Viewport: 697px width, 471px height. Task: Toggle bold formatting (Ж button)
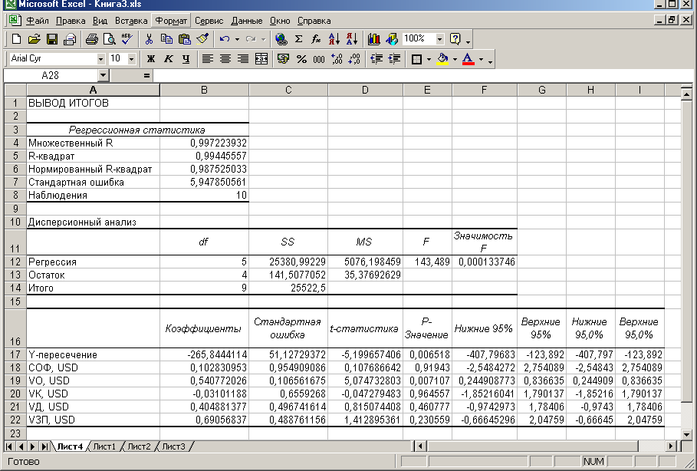151,58
